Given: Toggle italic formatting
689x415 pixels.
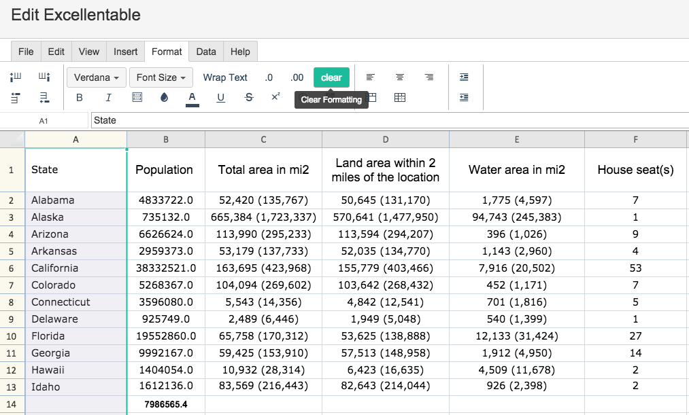Looking at the screenshot, I should tap(108, 98).
